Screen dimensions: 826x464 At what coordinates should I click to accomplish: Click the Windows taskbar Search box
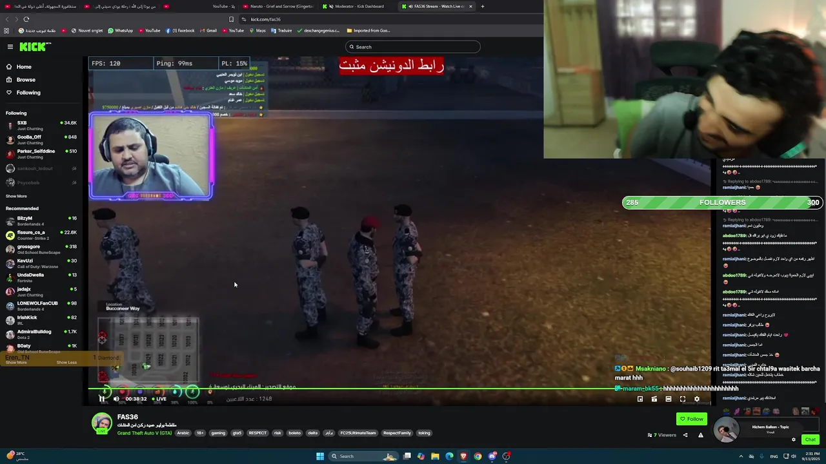pos(363,456)
